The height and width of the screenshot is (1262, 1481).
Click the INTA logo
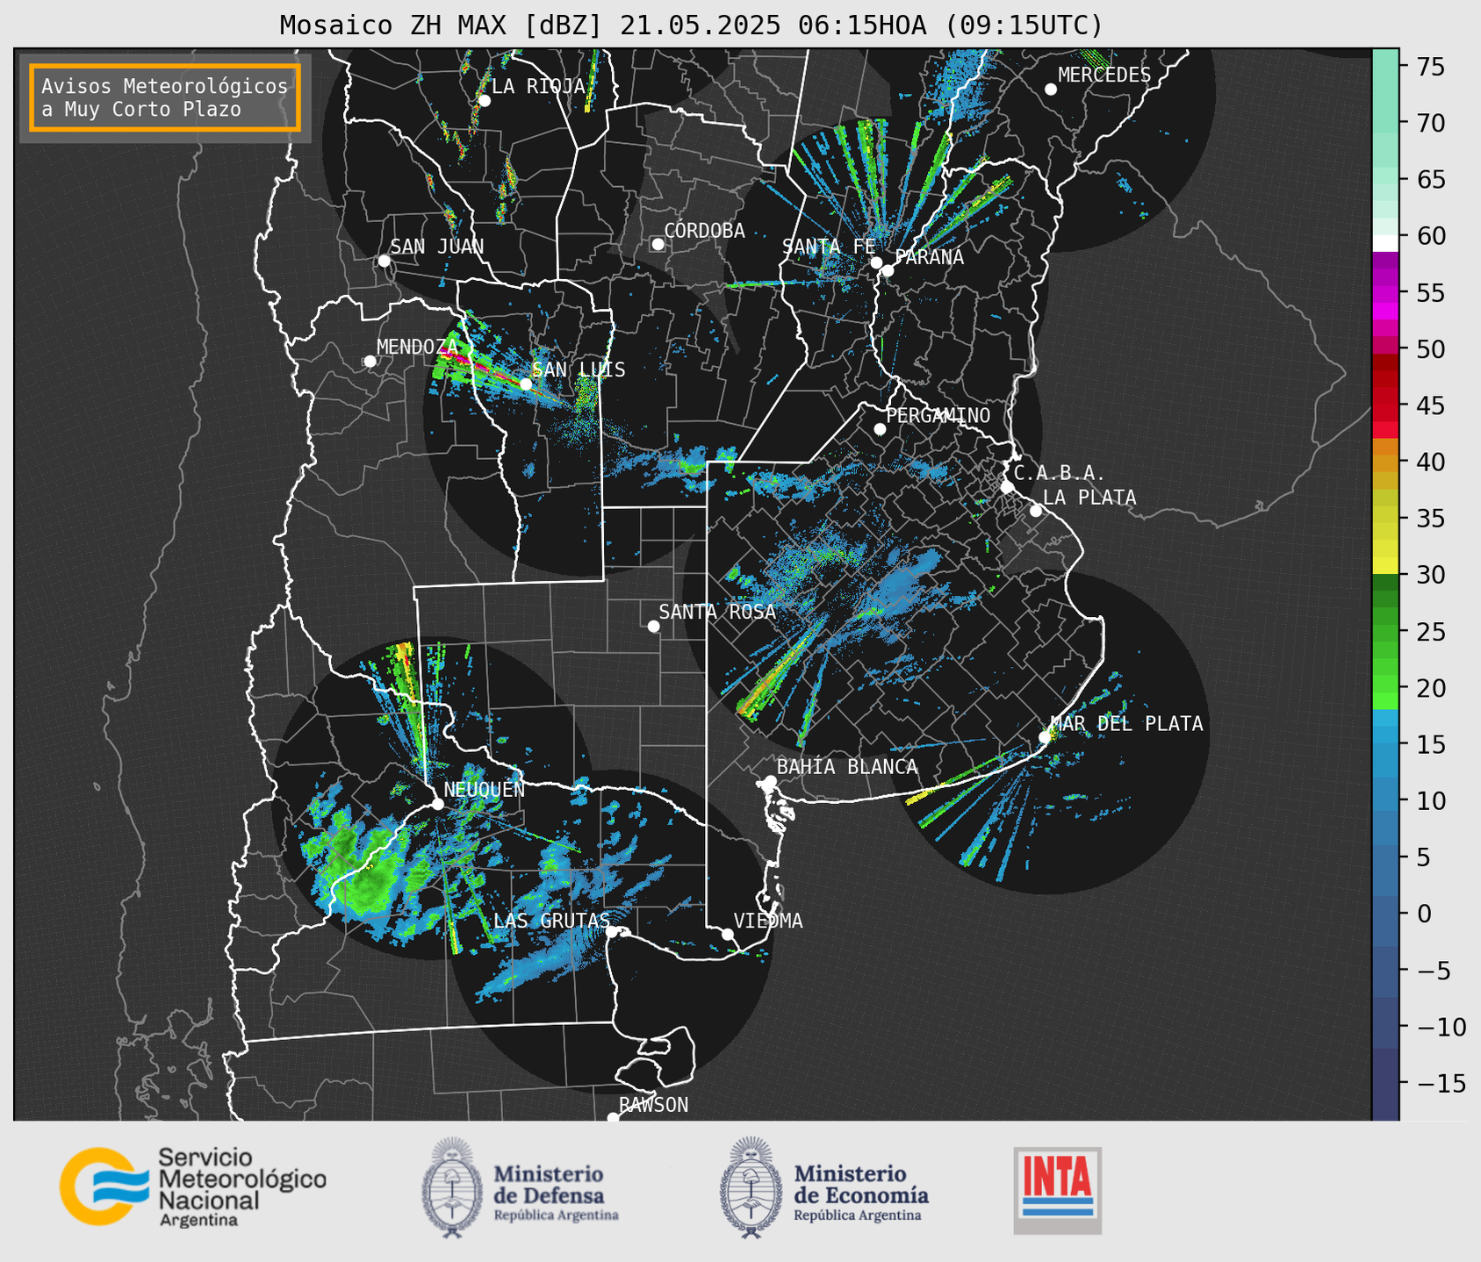[x=1058, y=1190]
